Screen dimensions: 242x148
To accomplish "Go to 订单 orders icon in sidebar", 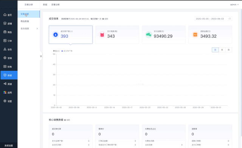I will click(x=5, y=41).
